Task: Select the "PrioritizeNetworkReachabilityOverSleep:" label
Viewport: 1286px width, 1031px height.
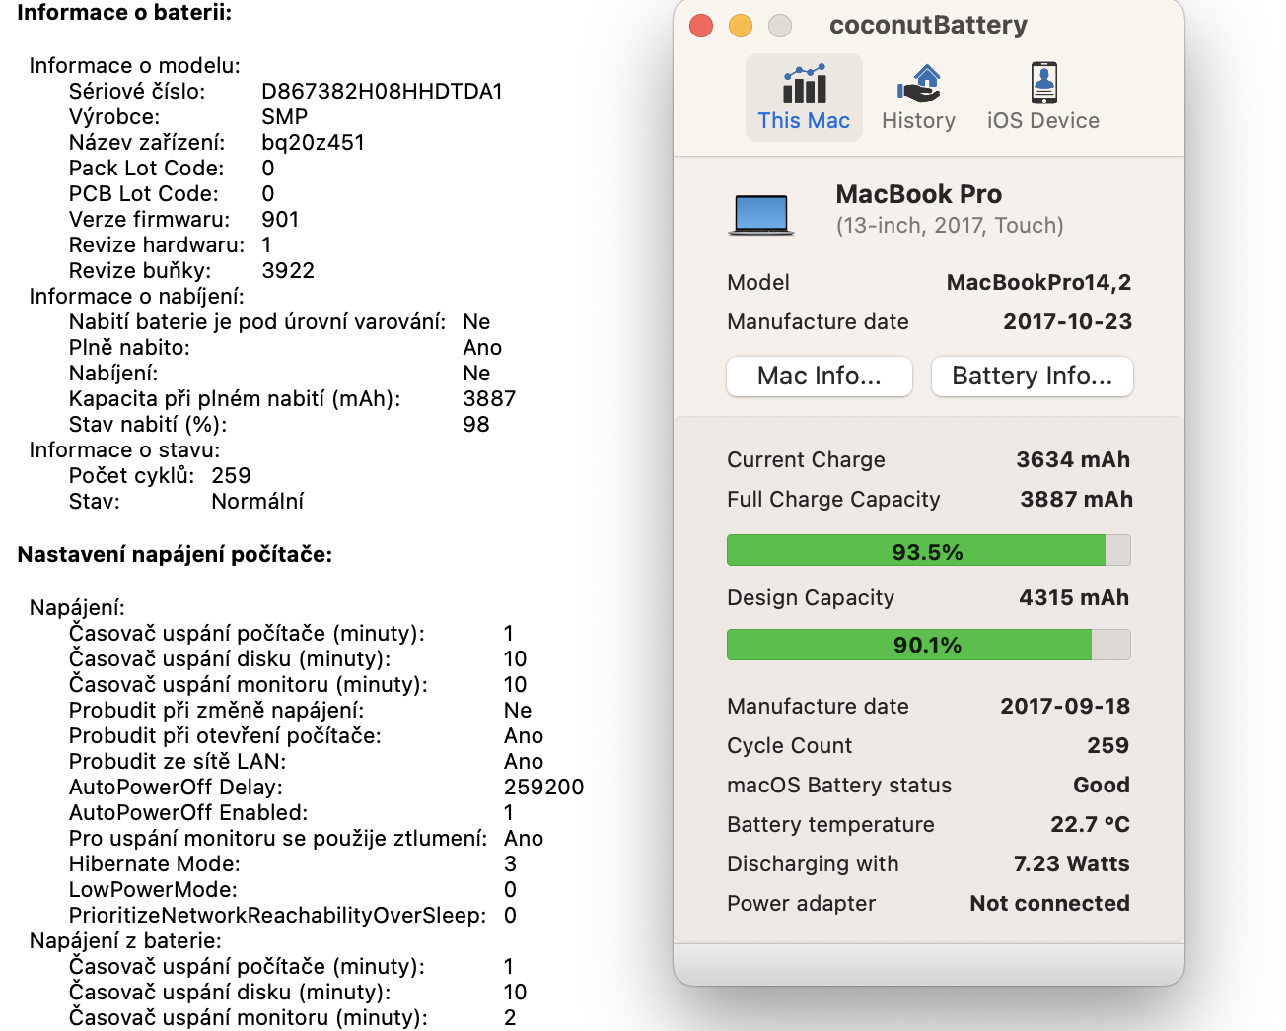Action: click(x=277, y=916)
